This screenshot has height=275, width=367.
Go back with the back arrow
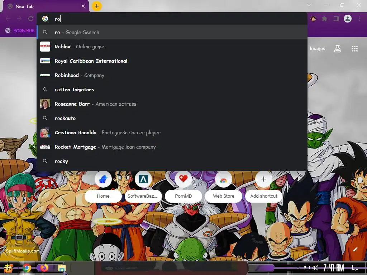point(8,19)
